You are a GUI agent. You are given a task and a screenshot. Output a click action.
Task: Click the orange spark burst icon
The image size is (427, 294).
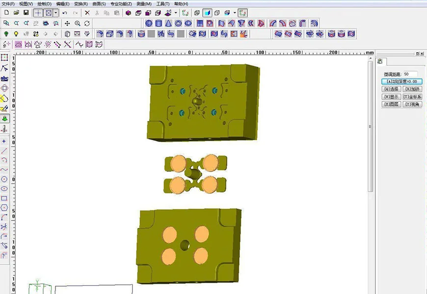click(243, 34)
